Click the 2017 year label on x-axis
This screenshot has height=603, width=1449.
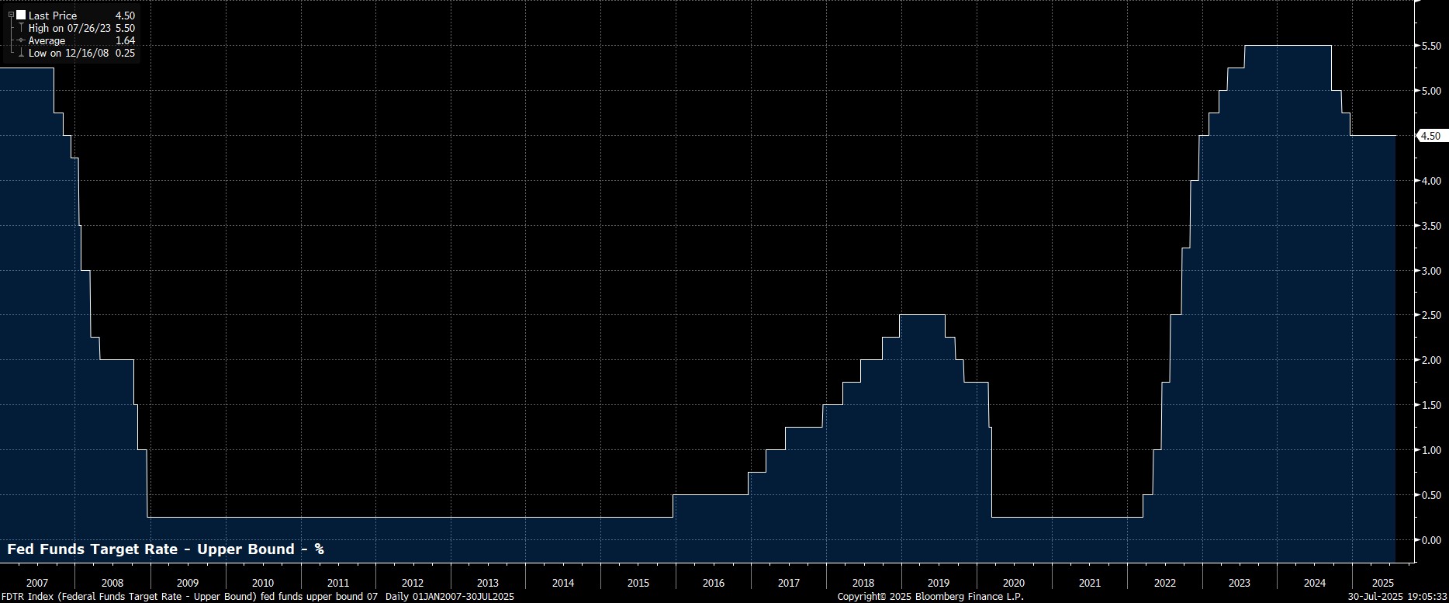coord(789,583)
